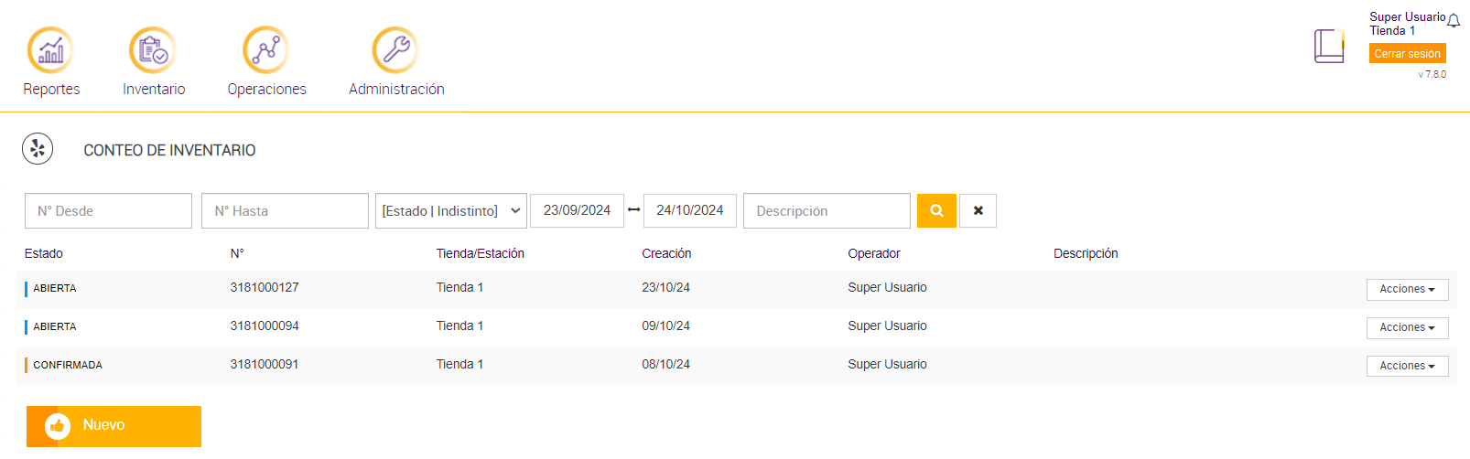Open Acciones menu for count 3181000094
1470x459 pixels.
point(1407,327)
